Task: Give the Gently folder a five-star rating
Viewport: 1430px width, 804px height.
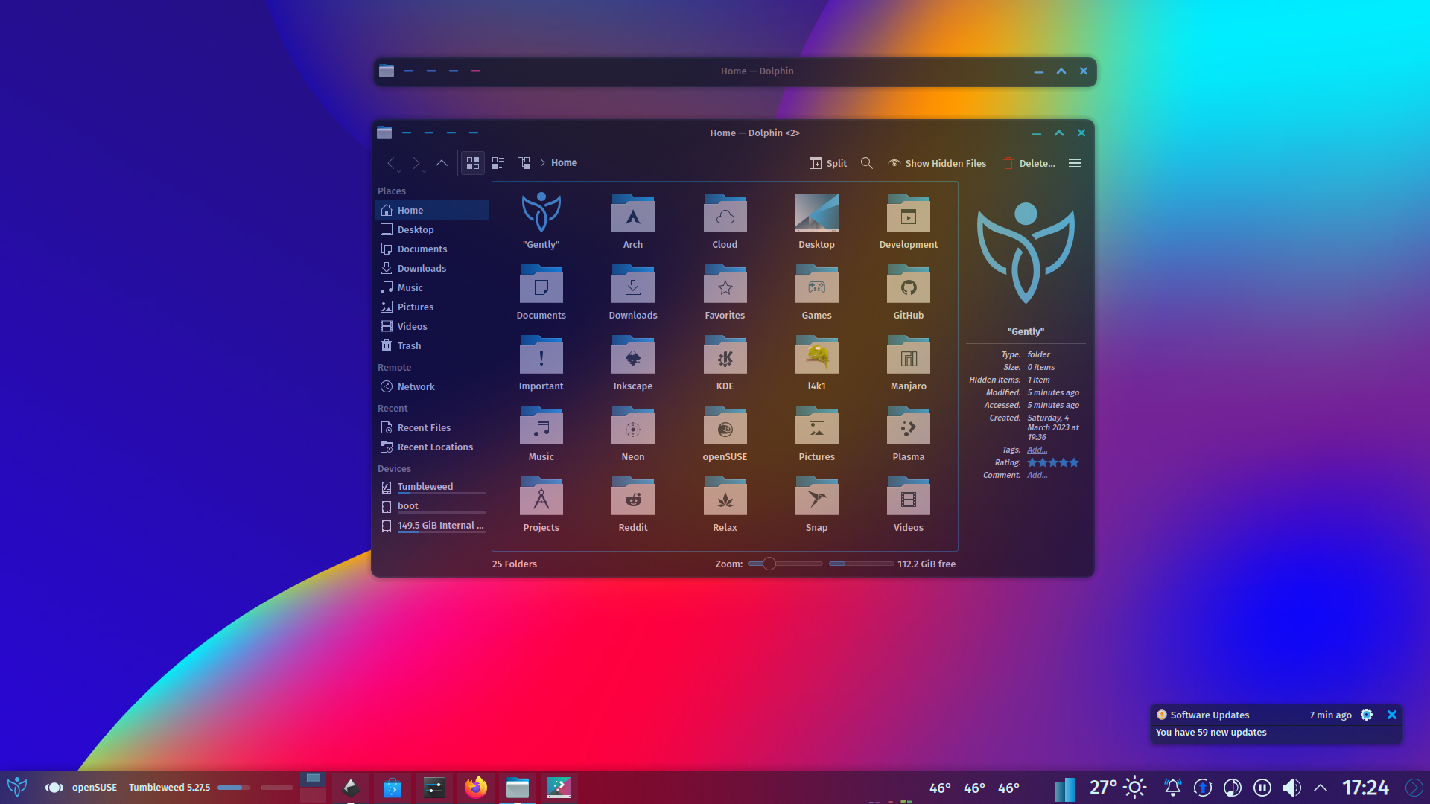Action: point(1075,462)
